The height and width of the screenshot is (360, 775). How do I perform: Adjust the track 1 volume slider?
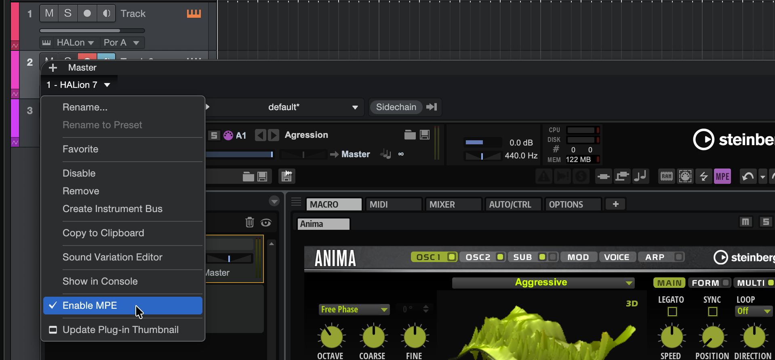92,31
